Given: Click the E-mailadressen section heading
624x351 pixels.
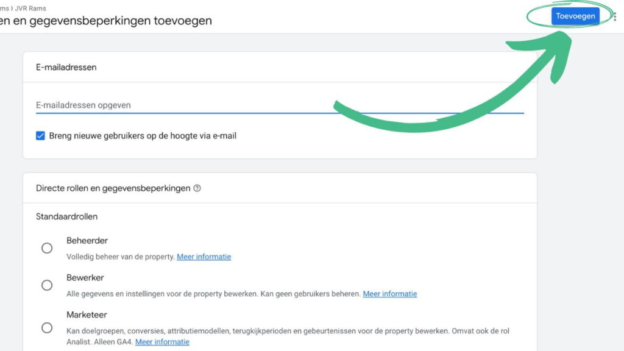Looking at the screenshot, I should click(66, 67).
